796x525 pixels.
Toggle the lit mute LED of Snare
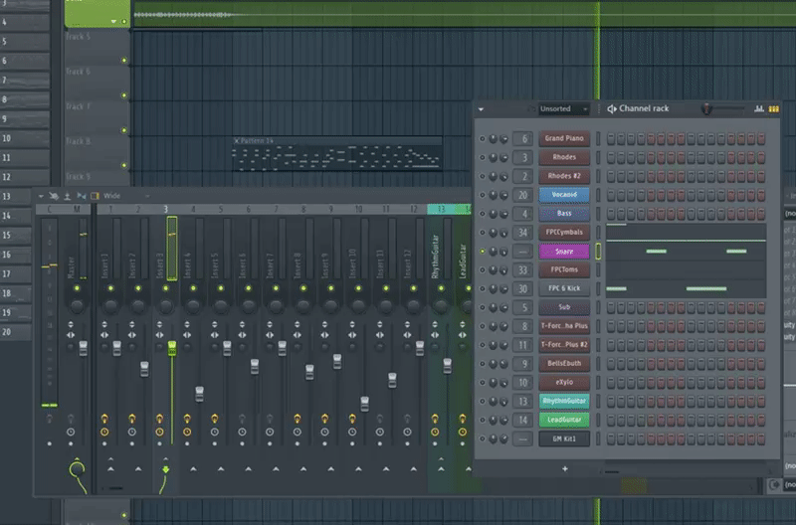coord(483,252)
